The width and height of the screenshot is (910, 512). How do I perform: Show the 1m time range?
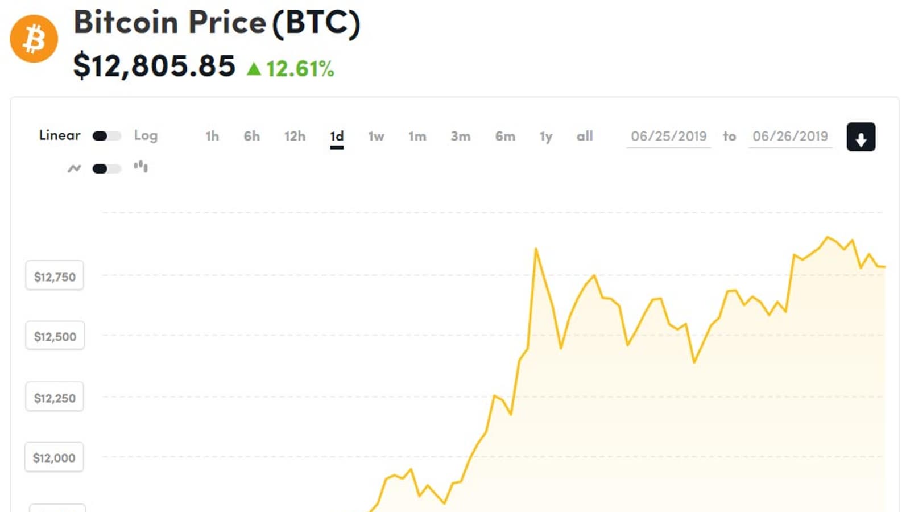point(417,136)
